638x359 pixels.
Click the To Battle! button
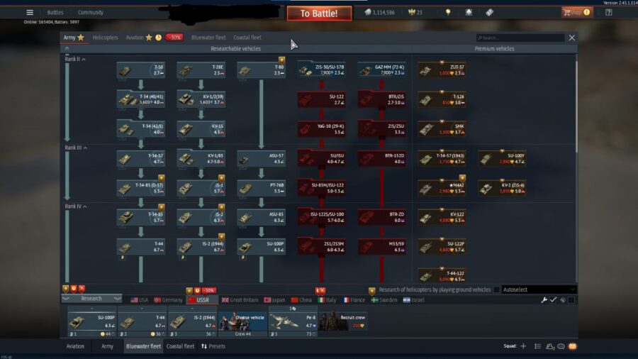(x=319, y=13)
